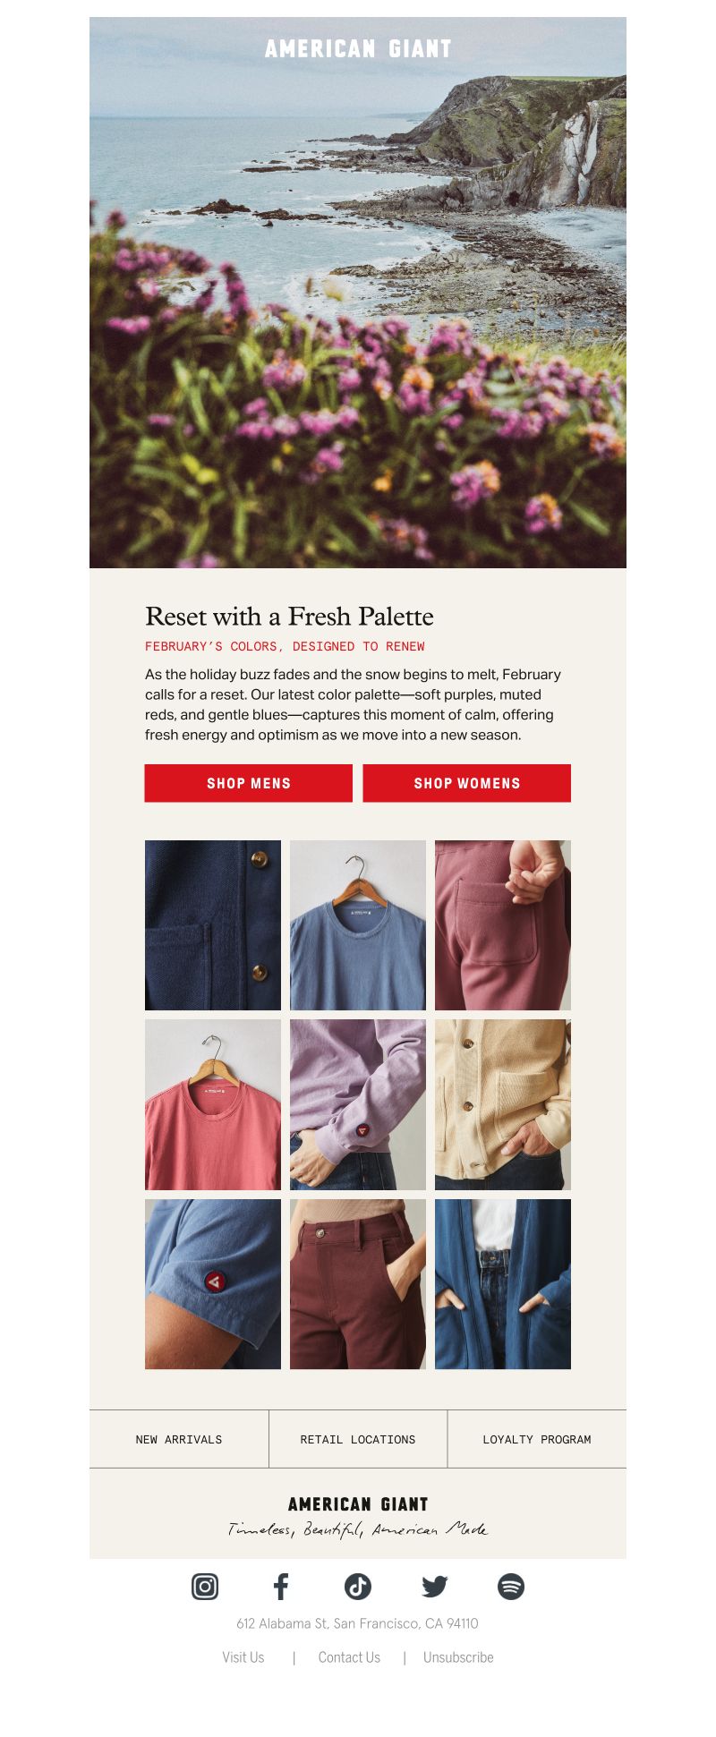The width and height of the screenshot is (716, 1737).
Task: Select the lavender sweatshirt sleeve thumbnail
Action: point(358,1105)
